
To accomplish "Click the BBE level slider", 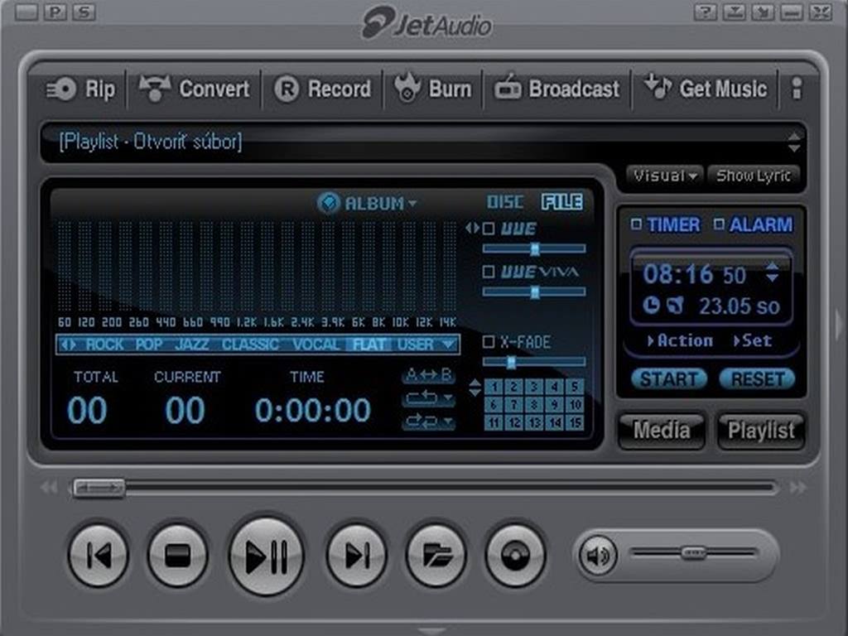I will tap(534, 248).
